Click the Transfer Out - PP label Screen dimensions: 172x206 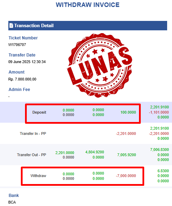coord(32,155)
